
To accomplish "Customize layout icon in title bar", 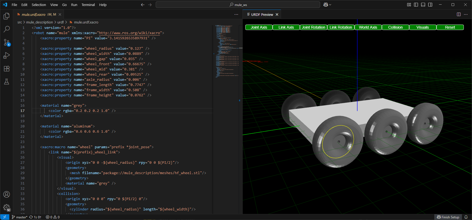I will pos(409,5).
